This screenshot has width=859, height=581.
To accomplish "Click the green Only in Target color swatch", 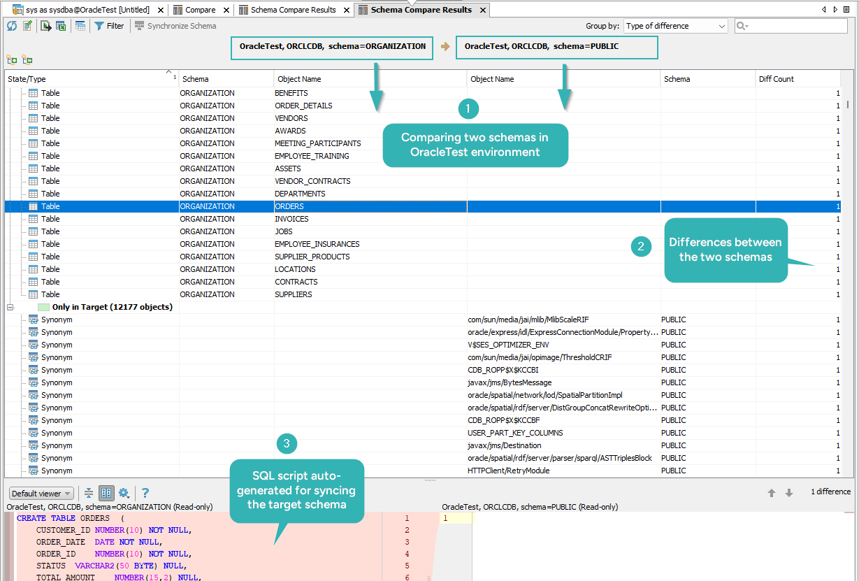I will 43,307.
